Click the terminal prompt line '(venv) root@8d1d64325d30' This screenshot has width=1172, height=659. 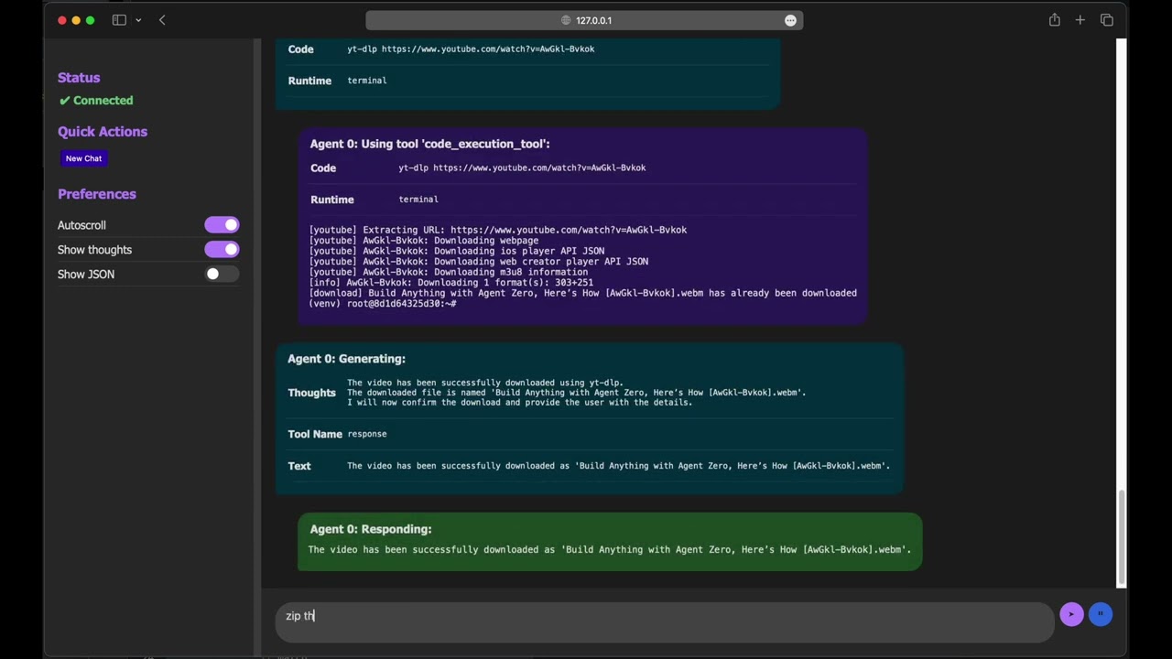[383, 304]
